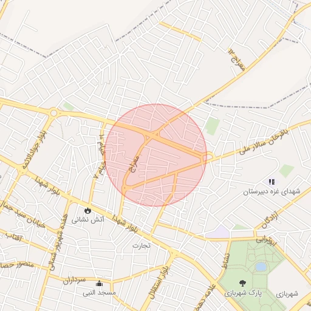Click the park tree icon in پارک شهربازی

pos(242,283)
